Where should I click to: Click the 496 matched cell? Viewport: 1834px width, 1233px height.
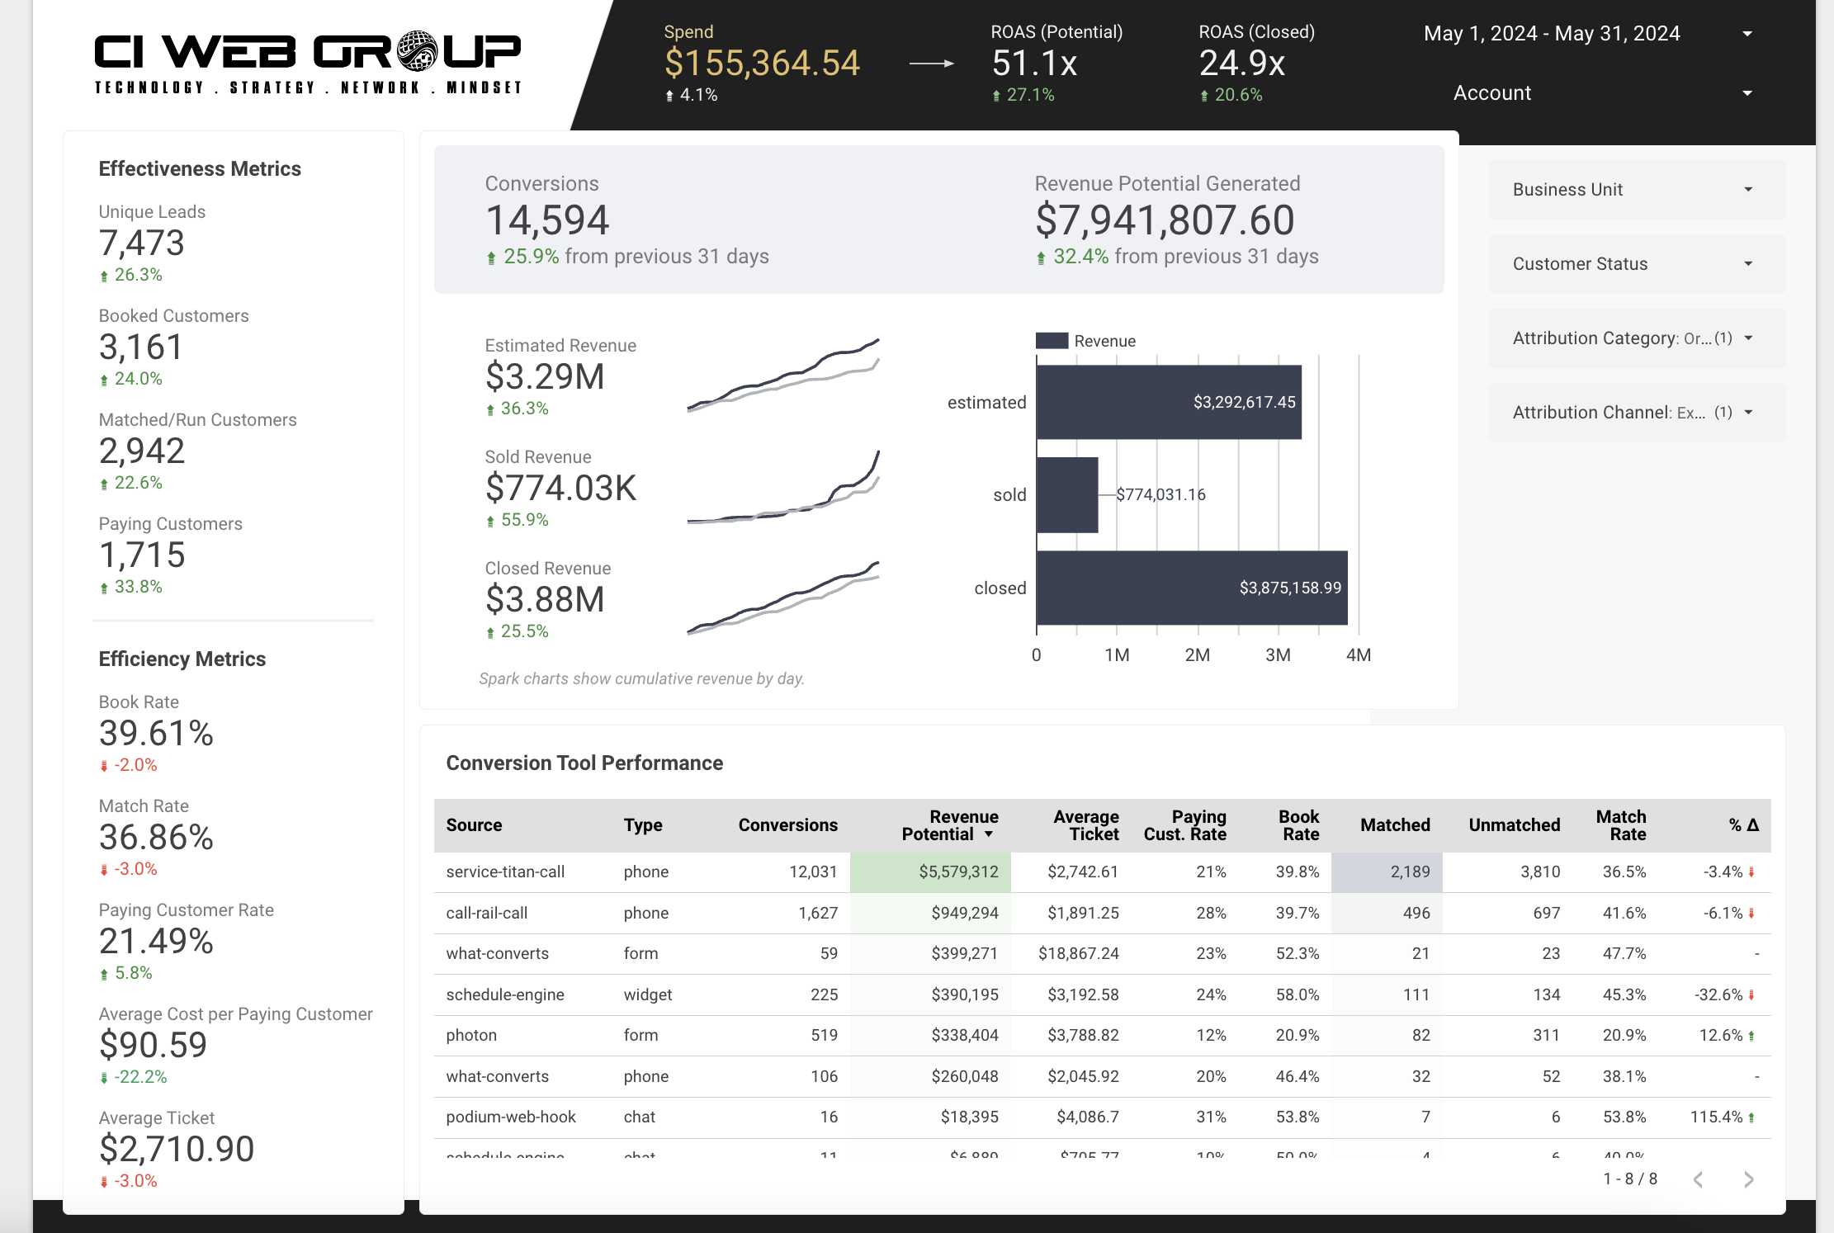1387,914
